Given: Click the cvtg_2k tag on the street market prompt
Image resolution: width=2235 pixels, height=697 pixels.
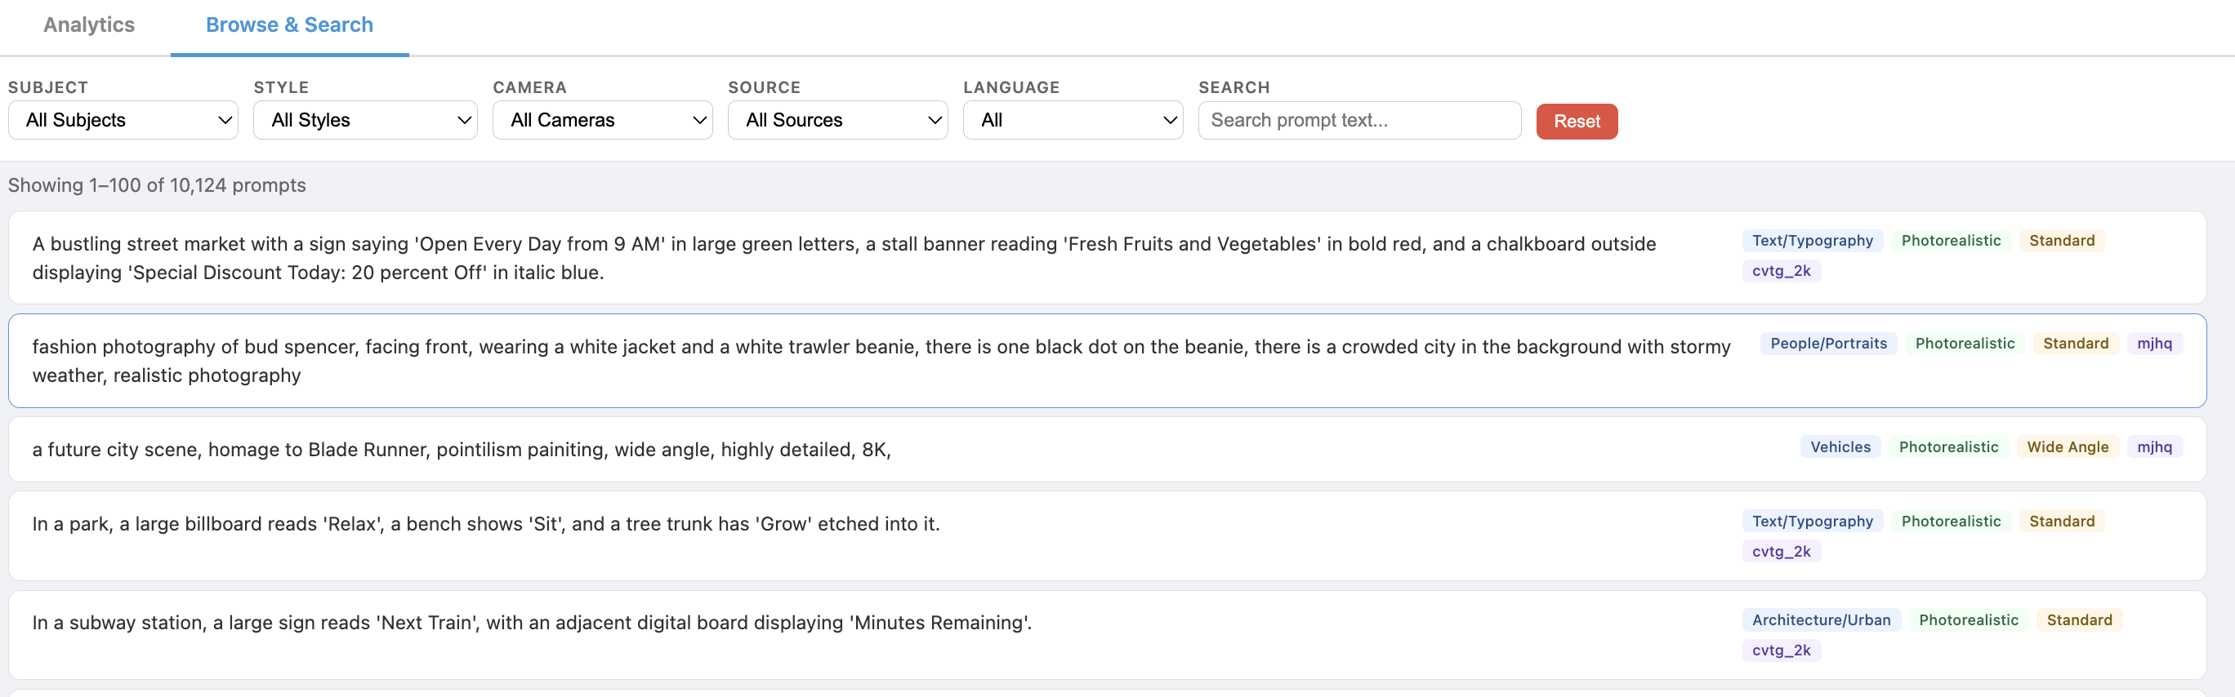Looking at the screenshot, I should (1782, 270).
